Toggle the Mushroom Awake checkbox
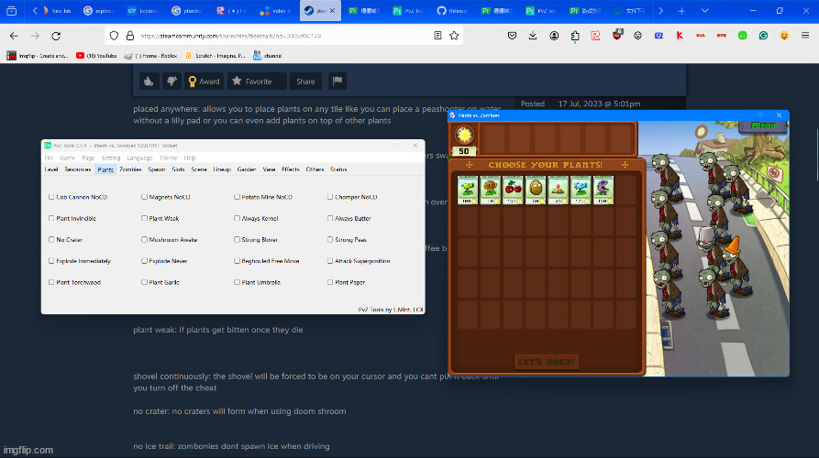The width and height of the screenshot is (819, 458). point(145,240)
